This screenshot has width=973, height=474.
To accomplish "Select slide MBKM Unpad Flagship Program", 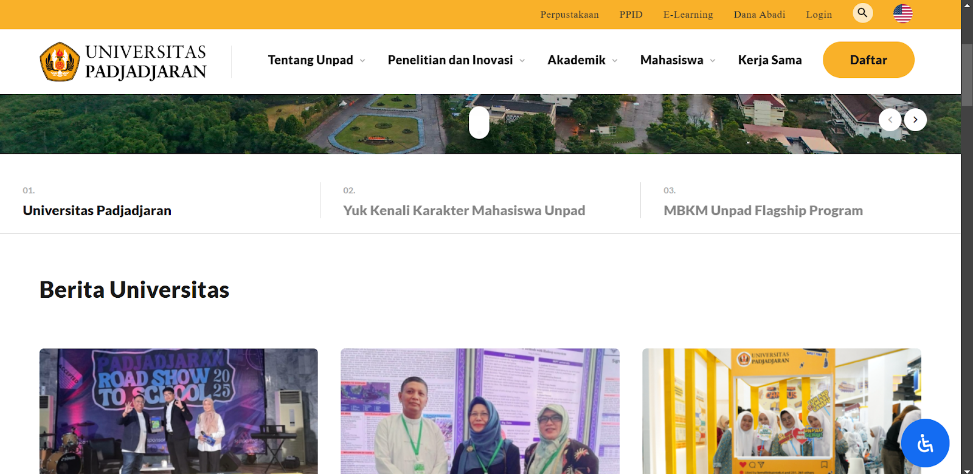I will [x=763, y=210].
